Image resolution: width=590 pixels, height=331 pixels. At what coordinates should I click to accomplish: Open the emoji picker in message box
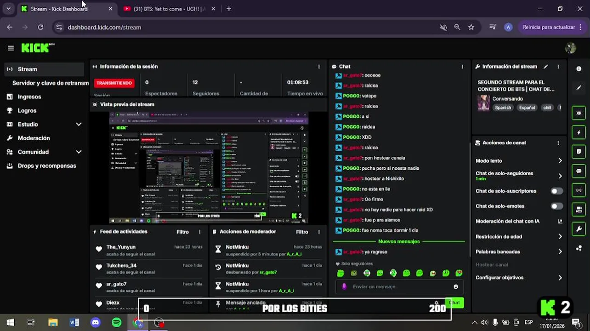(x=456, y=286)
